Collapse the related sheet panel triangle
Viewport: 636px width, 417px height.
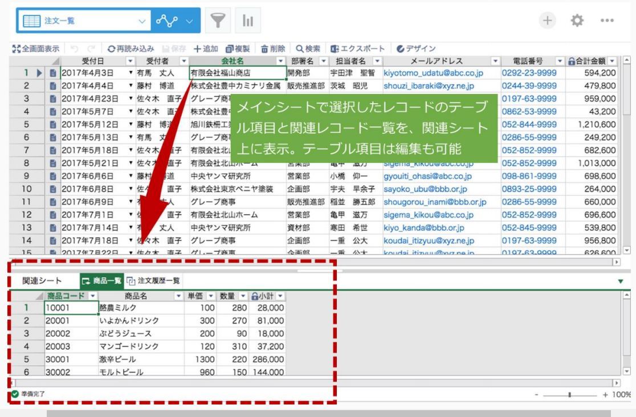pos(620,281)
